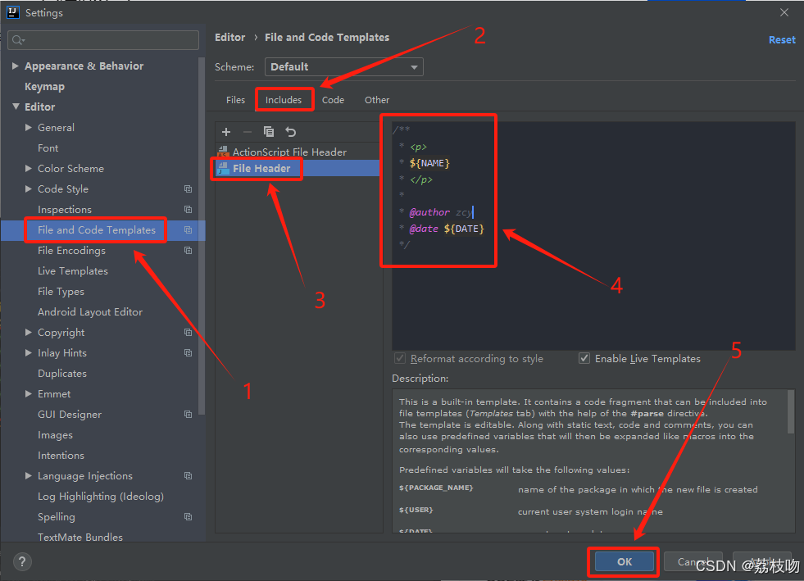The width and height of the screenshot is (804, 581).
Task: Open Android Layout Editor settings
Action: pos(89,312)
